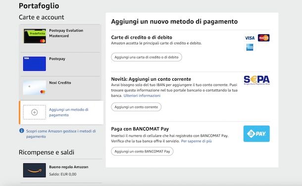Select 'Buono regalo Amazon' entry text
Viewport: 302px width, 186px height.
coord(68,167)
